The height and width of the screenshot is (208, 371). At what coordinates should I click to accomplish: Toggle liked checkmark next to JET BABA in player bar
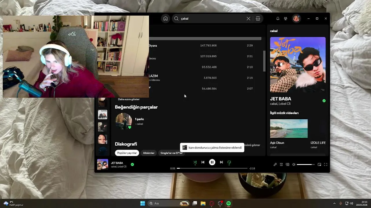[132, 164]
